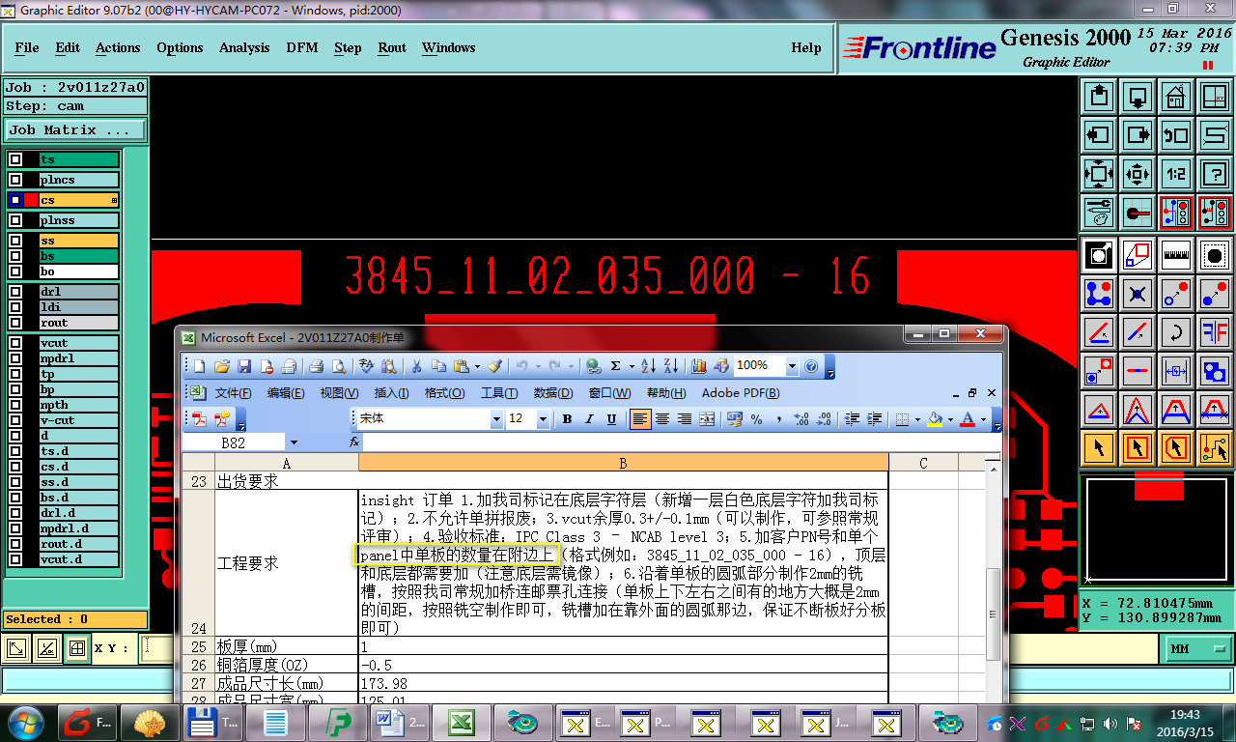Toggle the plncs layer checkbox
The width and height of the screenshot is (1236, 742).
(15, 180)
